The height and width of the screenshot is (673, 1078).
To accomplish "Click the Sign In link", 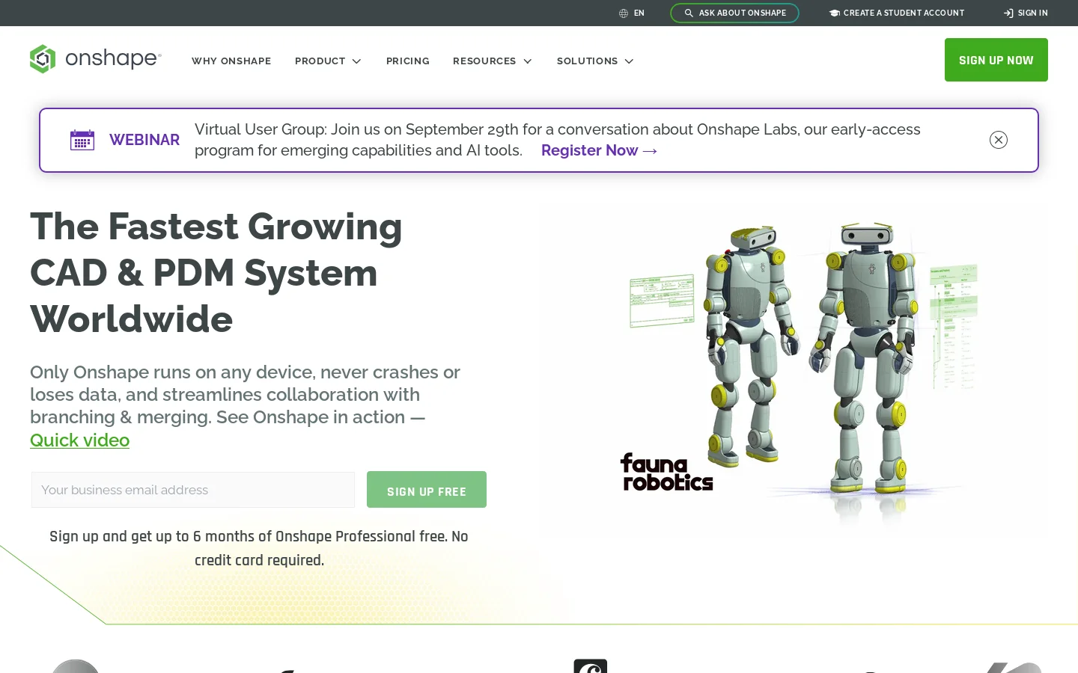I will click(1026, 13).
